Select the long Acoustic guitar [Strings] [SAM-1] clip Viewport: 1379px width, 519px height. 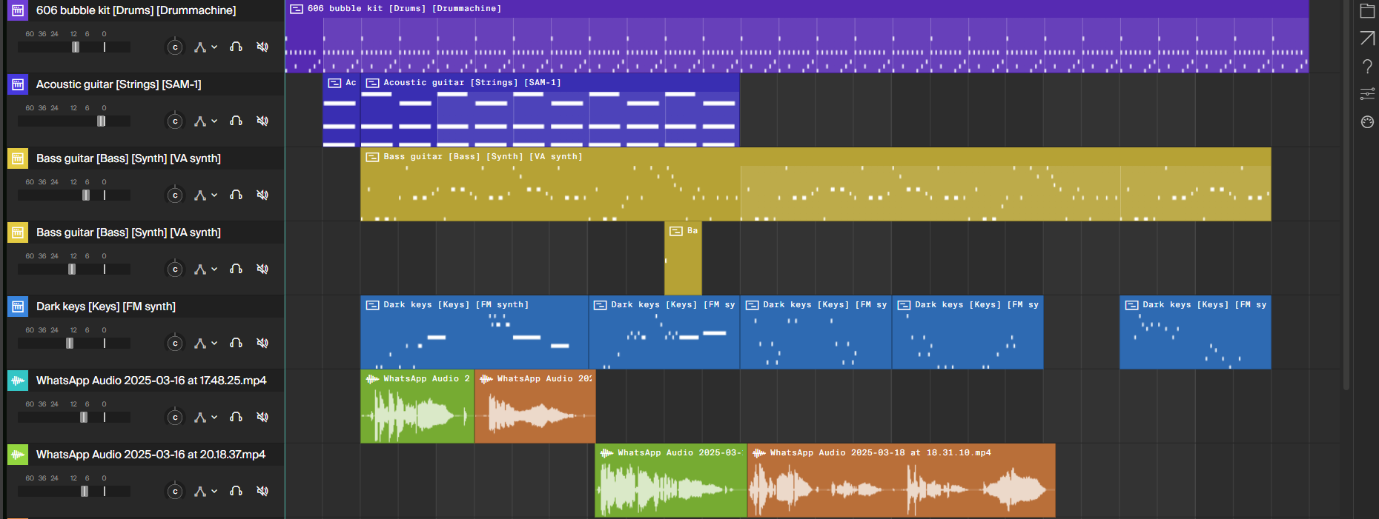point(550,110)
